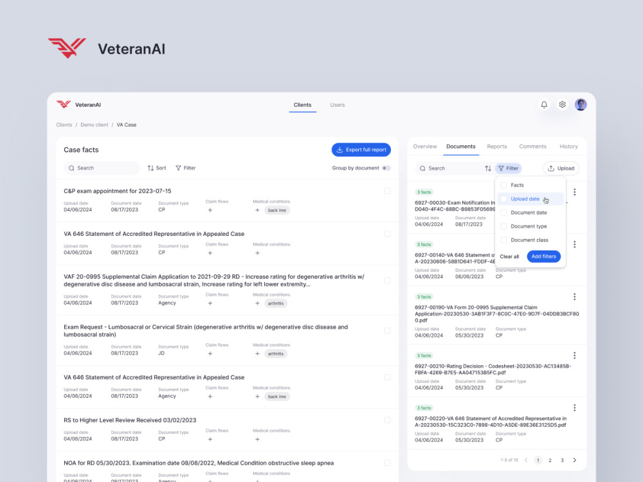Toggle Group by document switch
The height and width of the screenshot is (482, 643).
pyautogui.click(x=386, y=168)
